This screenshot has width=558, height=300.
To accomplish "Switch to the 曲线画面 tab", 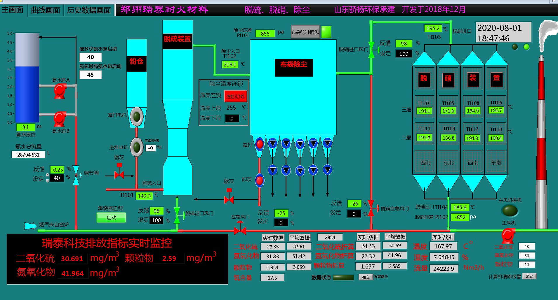I will tap(46, 10).
